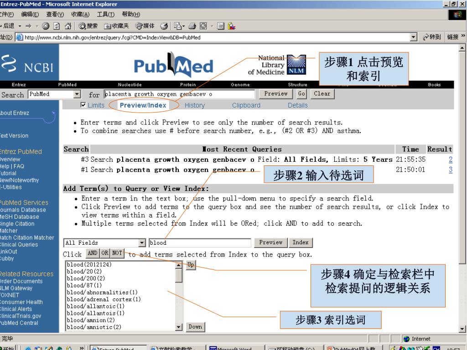Click the OR operator button
Image resolution: width=467 pixels, height=350 pixels.
(104, 253)
